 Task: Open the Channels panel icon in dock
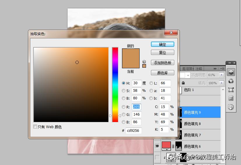[231, 81]
